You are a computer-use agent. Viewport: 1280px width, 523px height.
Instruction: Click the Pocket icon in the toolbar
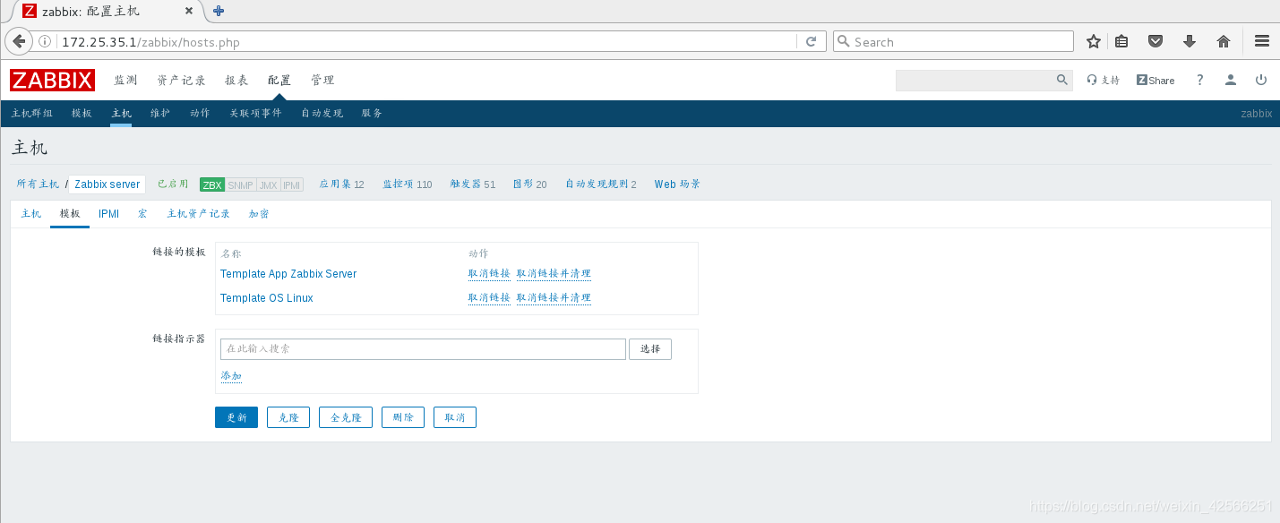coord(1155,41)
